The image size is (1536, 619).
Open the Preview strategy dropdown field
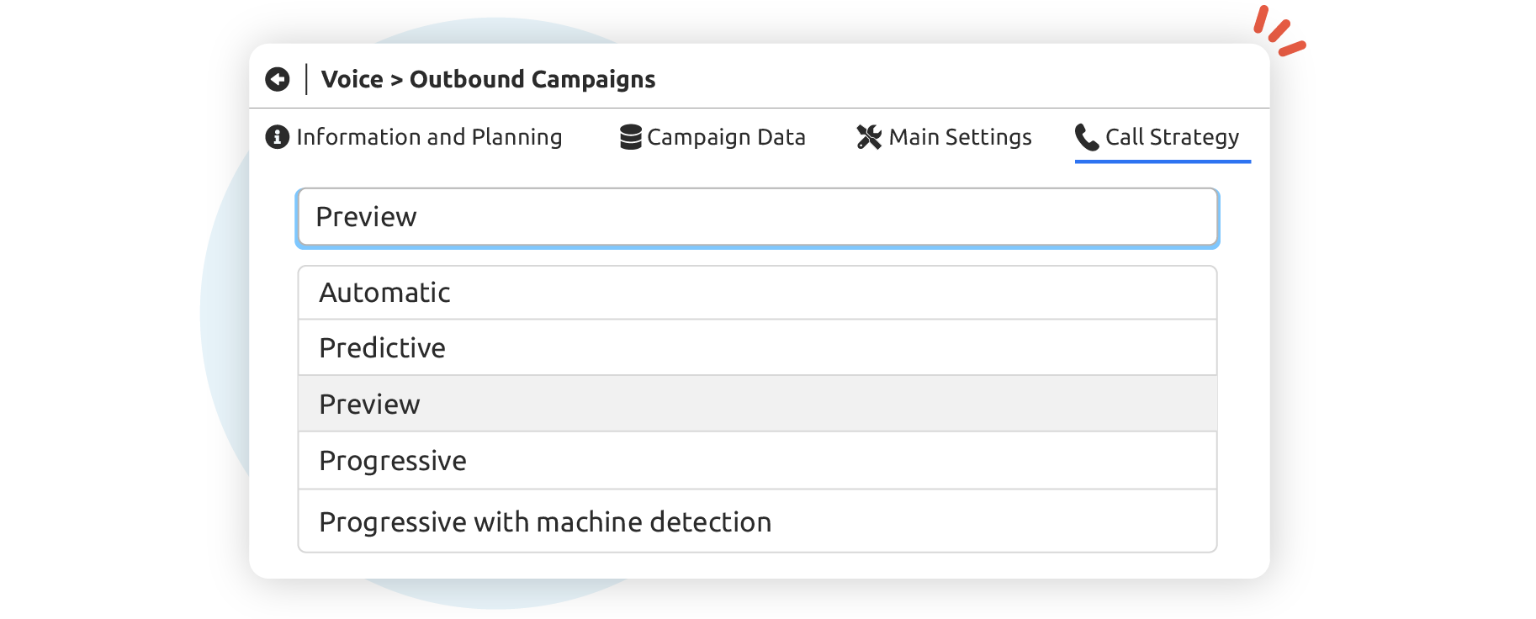click(x=757, y=218)
